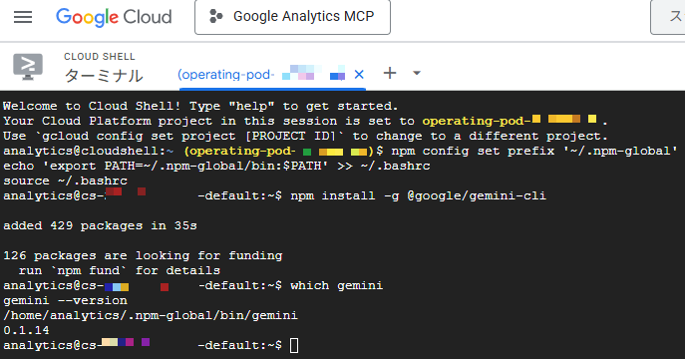Open the Google Analytics MCP project picker
685x359 pixels.
(292, 17)
